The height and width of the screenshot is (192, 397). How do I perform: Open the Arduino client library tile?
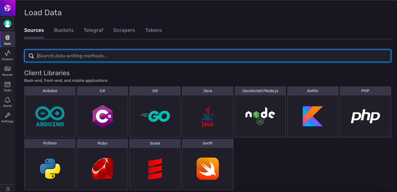(x=50, y=112)
